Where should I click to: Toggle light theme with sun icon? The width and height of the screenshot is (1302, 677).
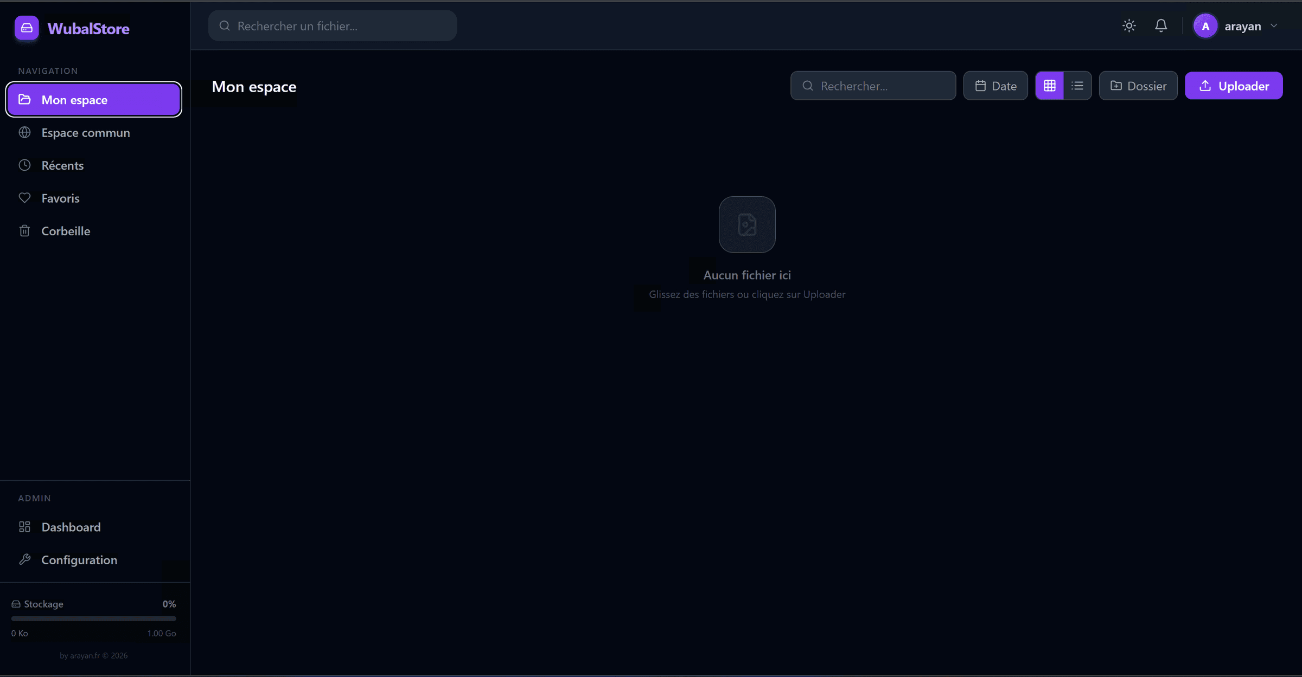(x=1129, y=26)
